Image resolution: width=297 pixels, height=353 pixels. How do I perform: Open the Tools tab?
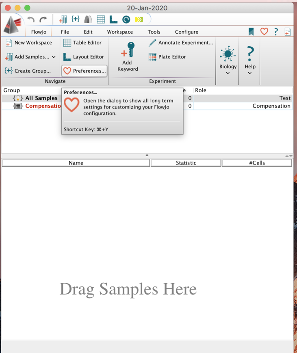[x=154, y=32]
